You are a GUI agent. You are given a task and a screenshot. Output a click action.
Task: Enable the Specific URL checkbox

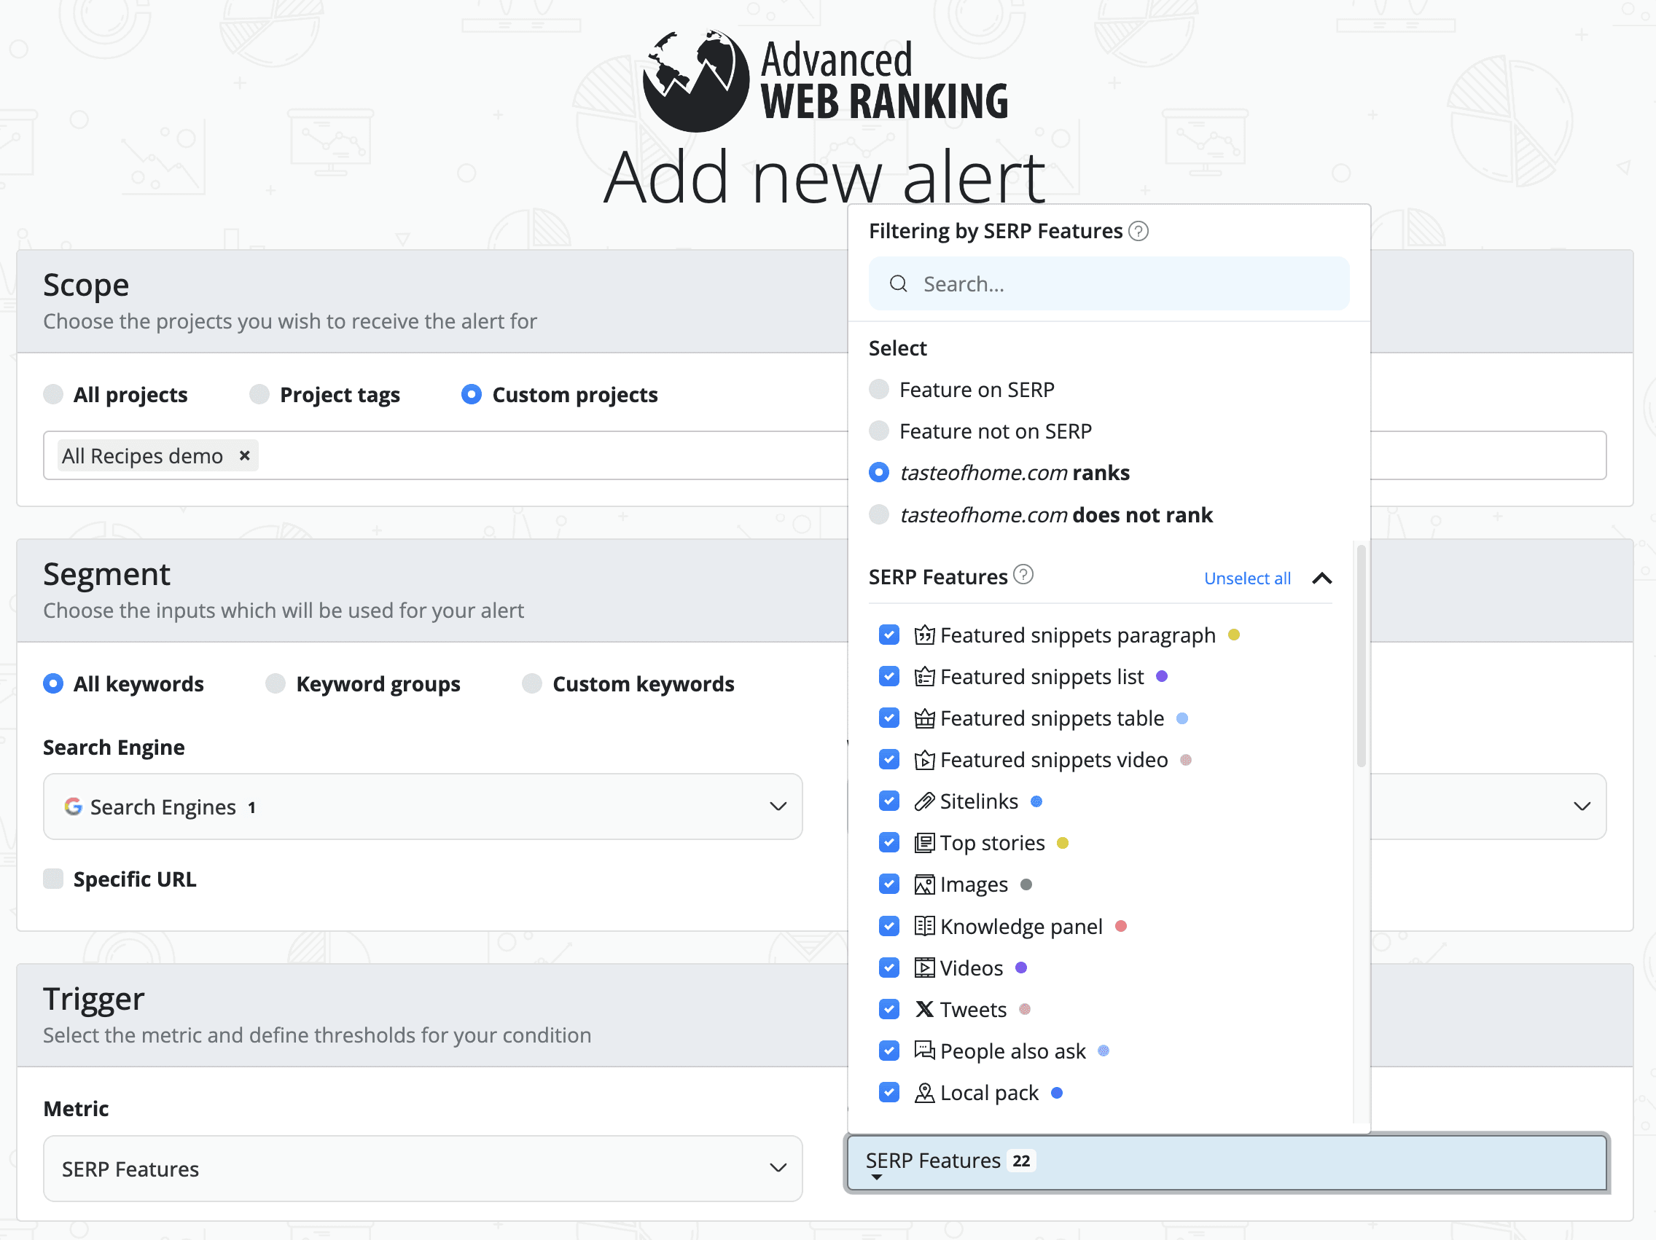(53, 879)
